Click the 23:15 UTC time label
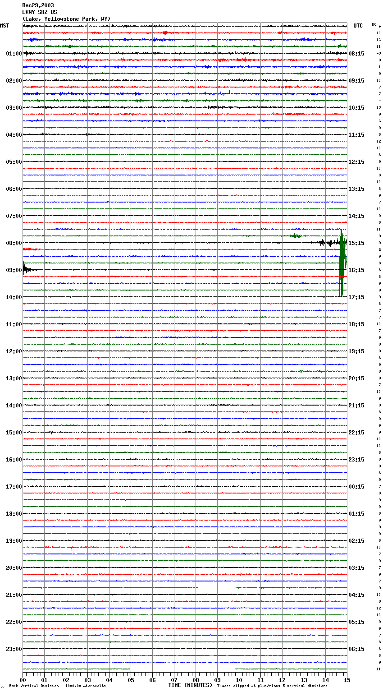Screen dimensions: 383x692 356,460
